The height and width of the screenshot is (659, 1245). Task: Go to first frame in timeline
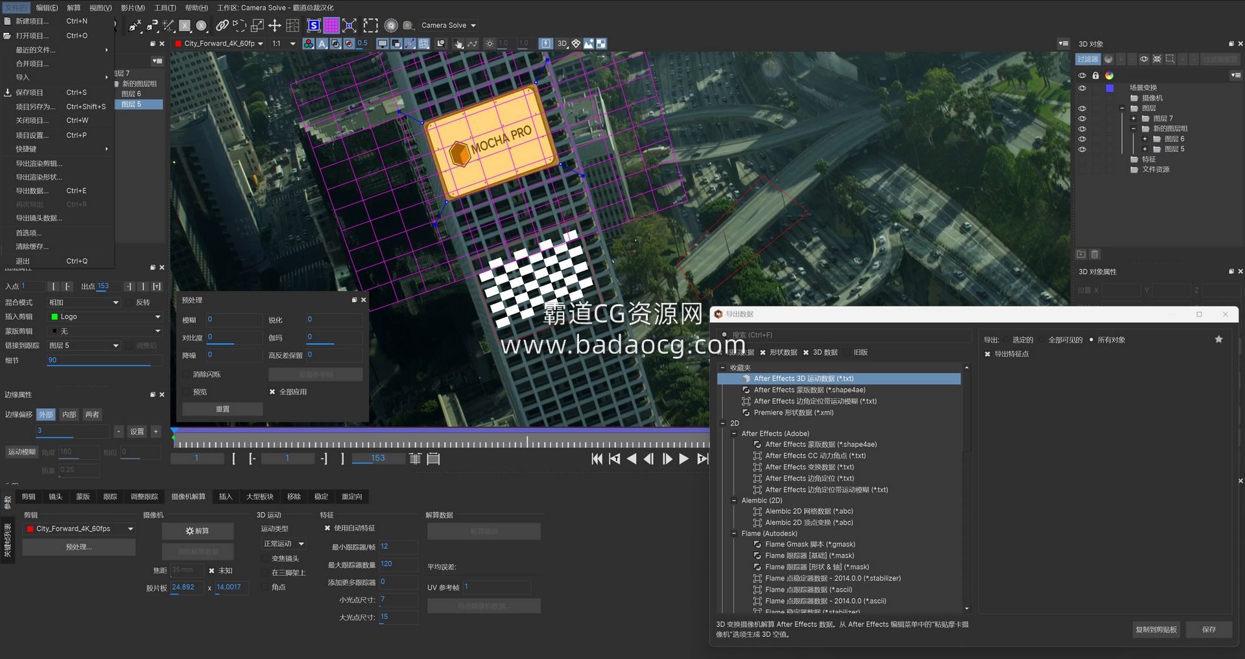[x=597, y=459]
